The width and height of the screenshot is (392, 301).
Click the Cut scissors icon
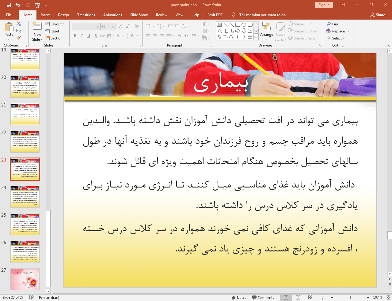tap(19, 24)
